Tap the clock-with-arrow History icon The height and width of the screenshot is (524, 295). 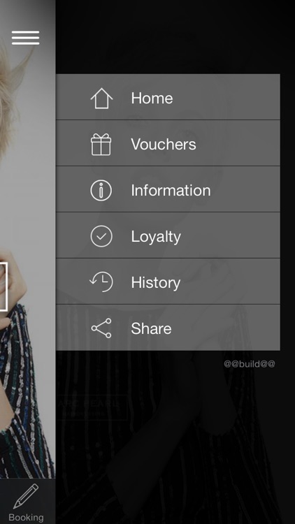[x=101, y=282]
